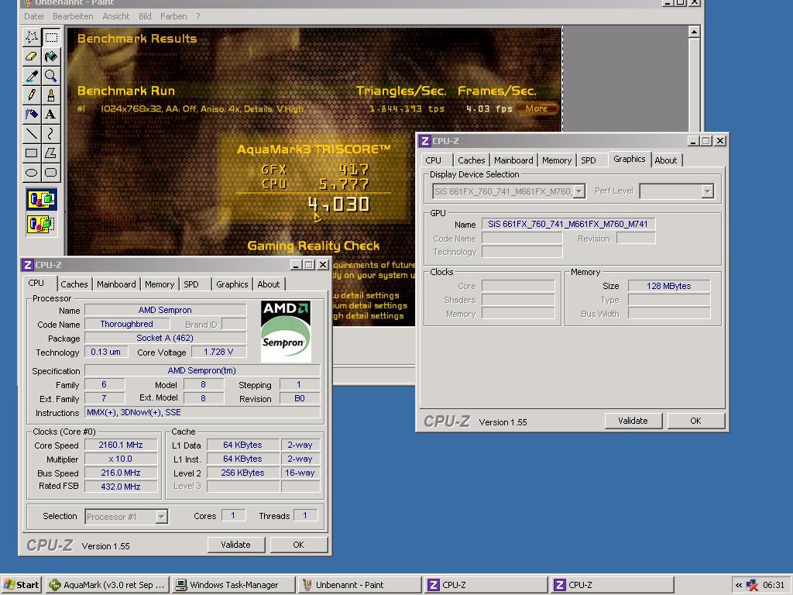
Task: Open the Datei menu in Paint
Action: click(34, 16)
